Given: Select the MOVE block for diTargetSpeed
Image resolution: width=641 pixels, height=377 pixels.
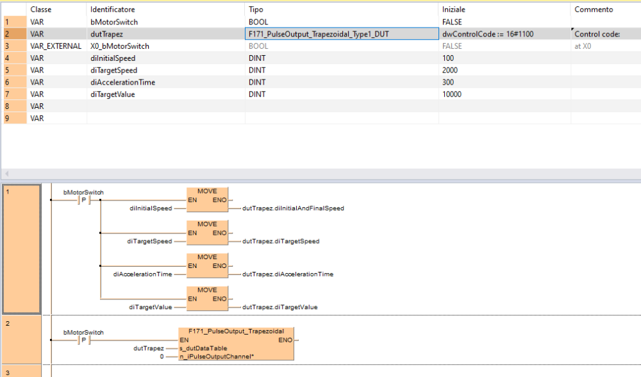Looking at the screenshot, I should pos(207,233).
